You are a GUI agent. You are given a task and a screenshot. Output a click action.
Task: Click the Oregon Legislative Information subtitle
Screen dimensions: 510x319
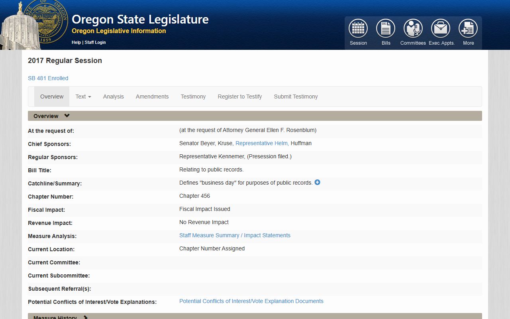[x=119, y=31]
